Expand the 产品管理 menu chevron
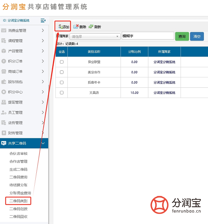This screenshot has width=208, height=224. (43, 51)
